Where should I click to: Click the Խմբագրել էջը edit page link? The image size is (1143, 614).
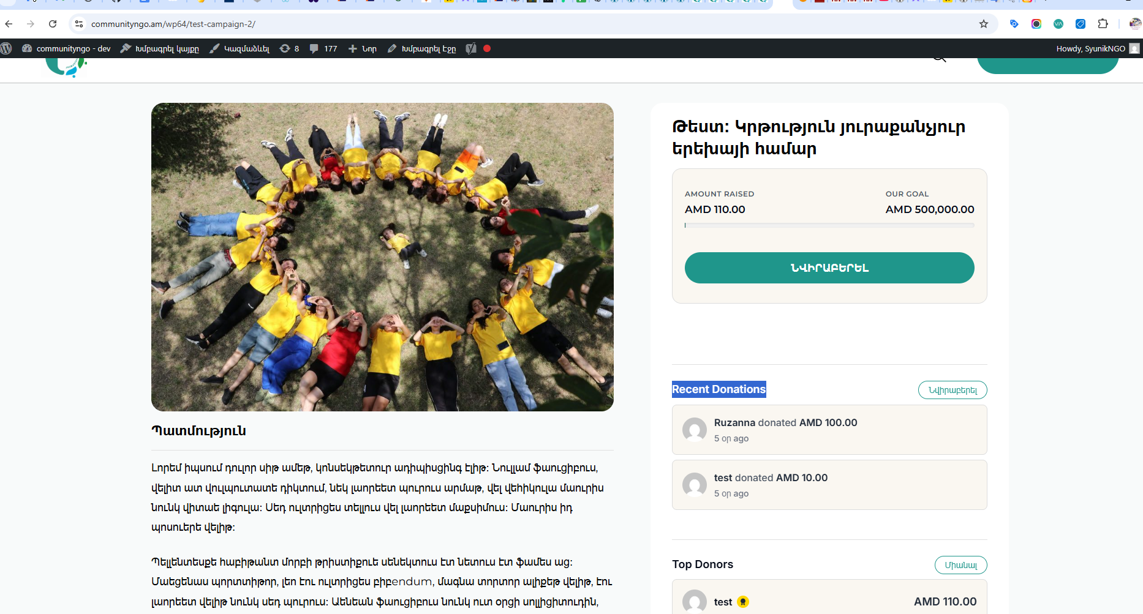click(x=422, y=48)
